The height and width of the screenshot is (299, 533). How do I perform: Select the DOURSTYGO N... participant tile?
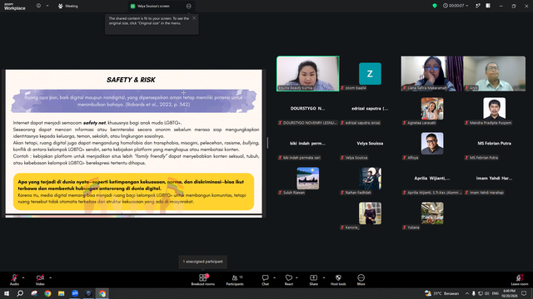coord(307,109)
